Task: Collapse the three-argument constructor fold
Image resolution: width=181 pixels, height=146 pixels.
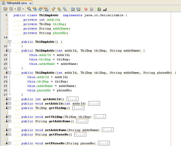Action: point(10,51)
